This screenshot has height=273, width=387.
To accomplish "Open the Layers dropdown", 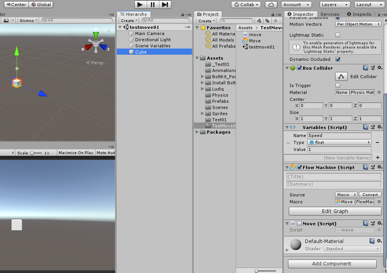I will [x=335, y=5].
